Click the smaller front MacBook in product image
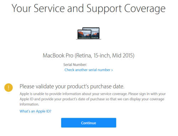The height and width of the screenshot is (136, 178). [x=84, y=34]
